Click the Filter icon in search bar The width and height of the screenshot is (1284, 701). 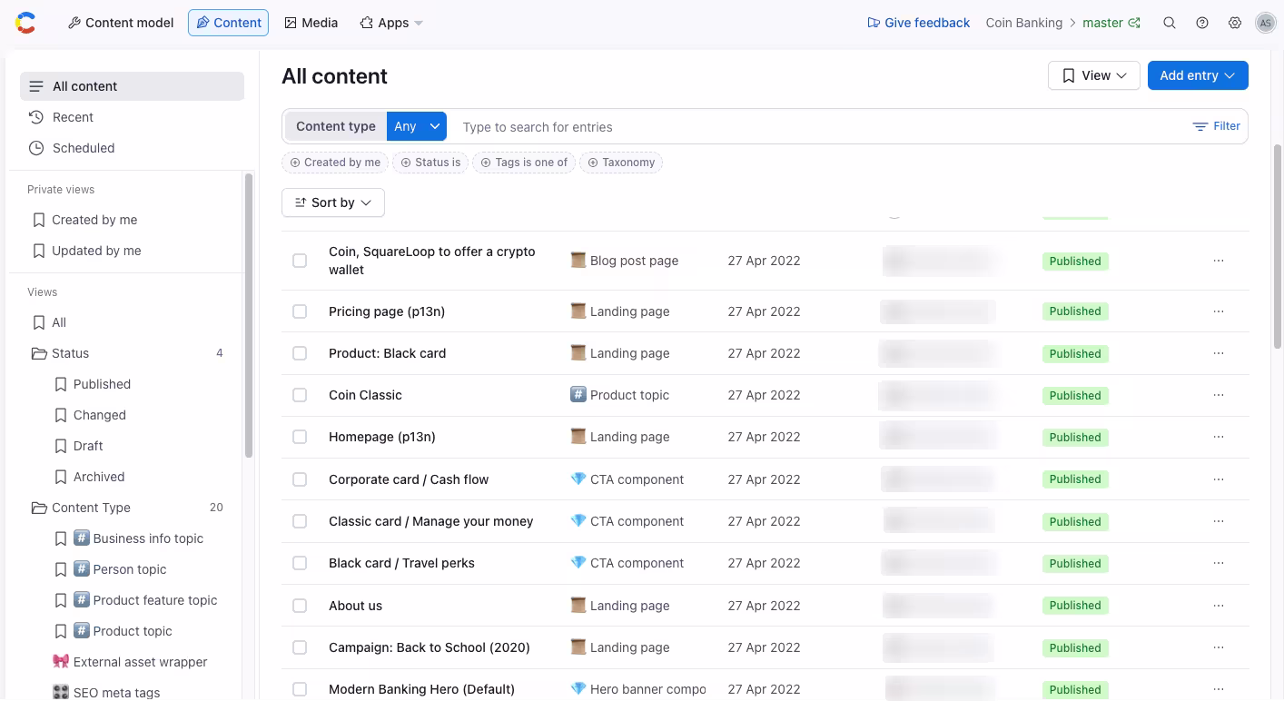(x=1200, y=127)
